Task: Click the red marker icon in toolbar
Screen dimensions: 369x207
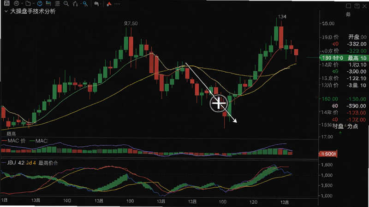Action: (x=109, y=4)
